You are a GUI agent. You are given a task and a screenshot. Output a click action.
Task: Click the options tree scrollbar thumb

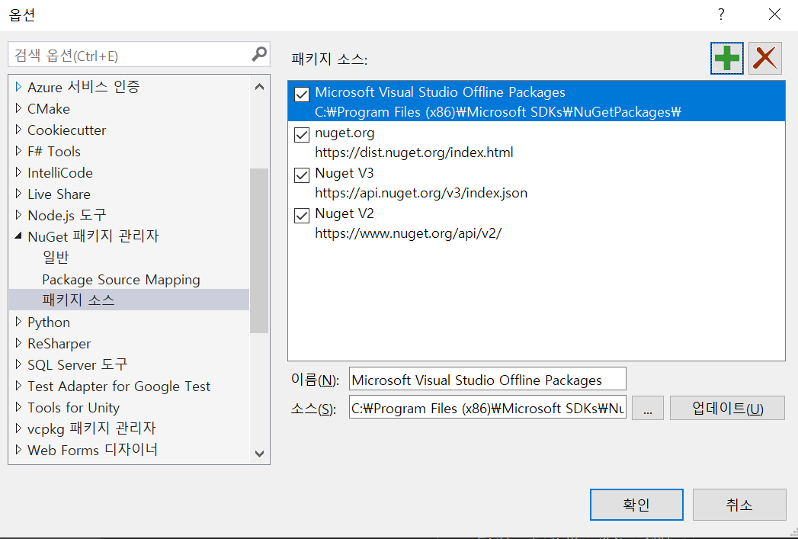[x=259, y=250]
